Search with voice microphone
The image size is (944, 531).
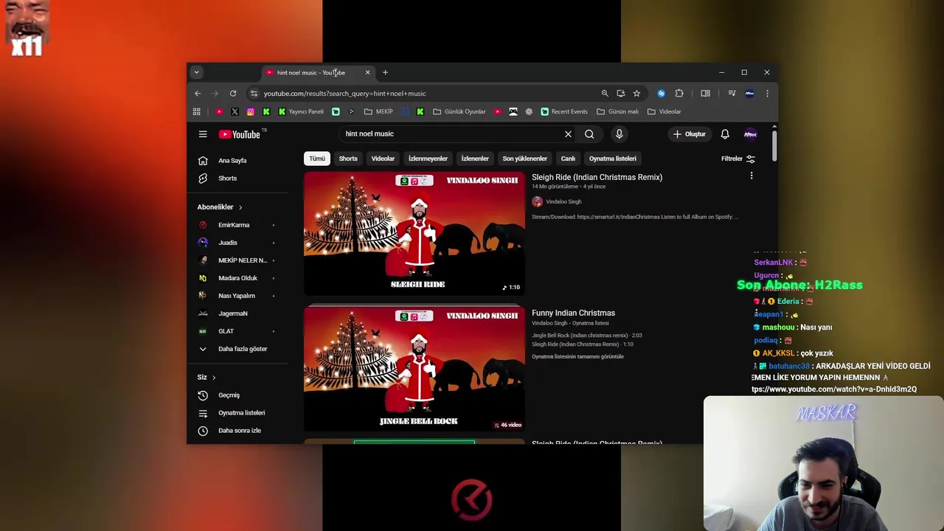(x=619, y=134)
